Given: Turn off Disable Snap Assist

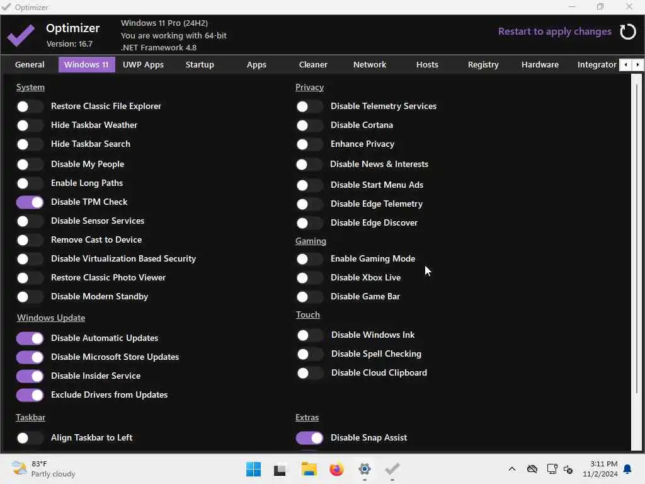Looking at the screenshot, I should click(309, 438).
